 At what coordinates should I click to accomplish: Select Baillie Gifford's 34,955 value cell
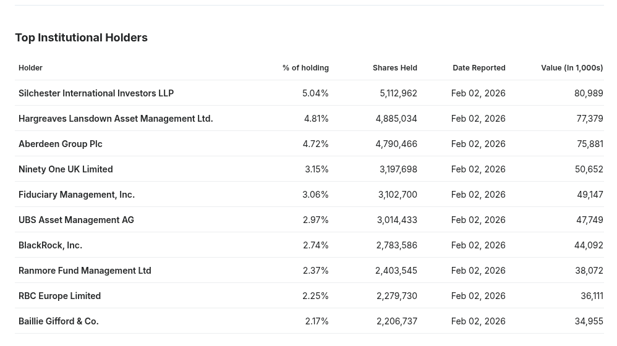[589, 321]
